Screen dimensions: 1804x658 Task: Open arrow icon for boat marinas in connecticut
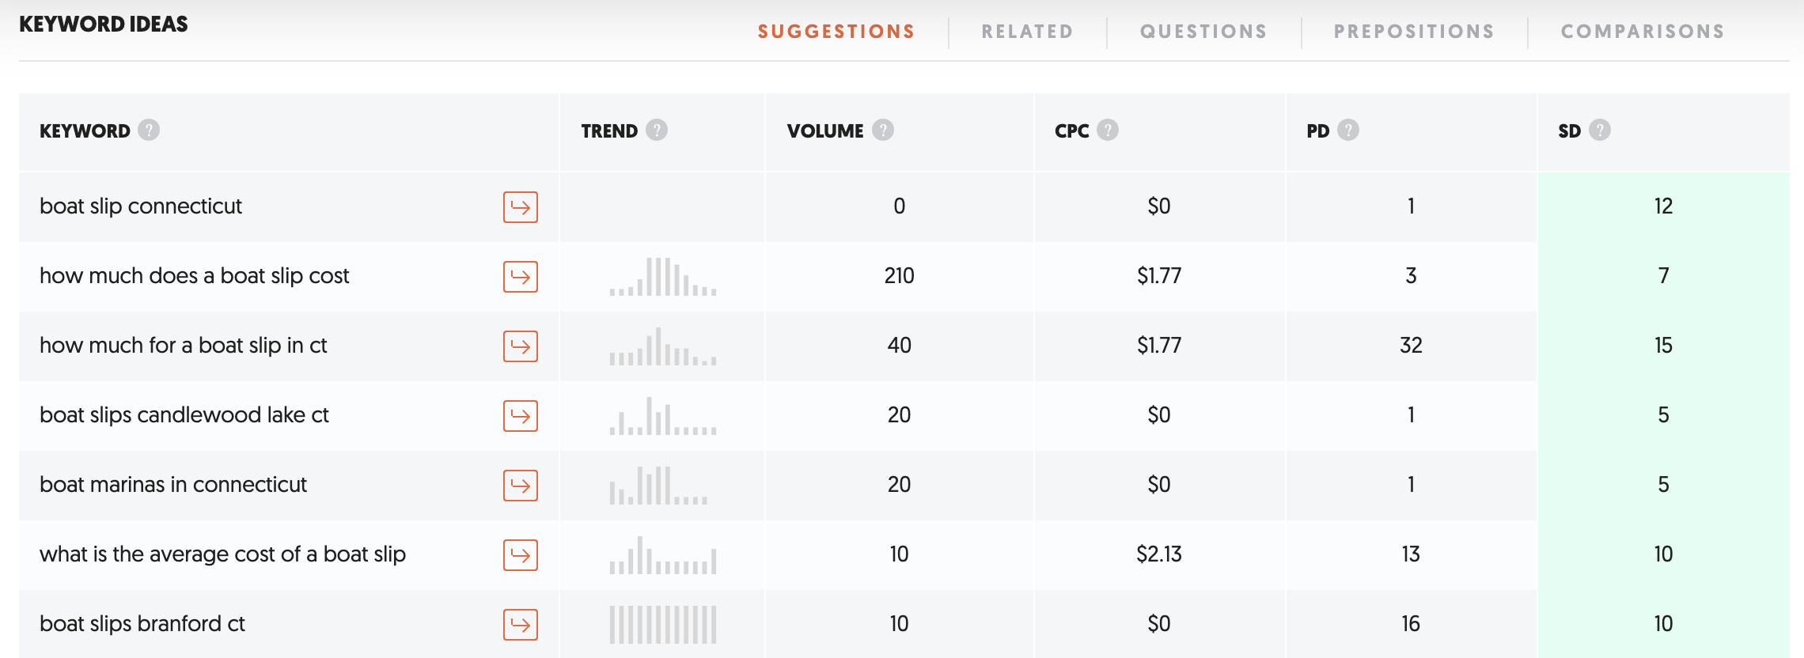point(521,486)
